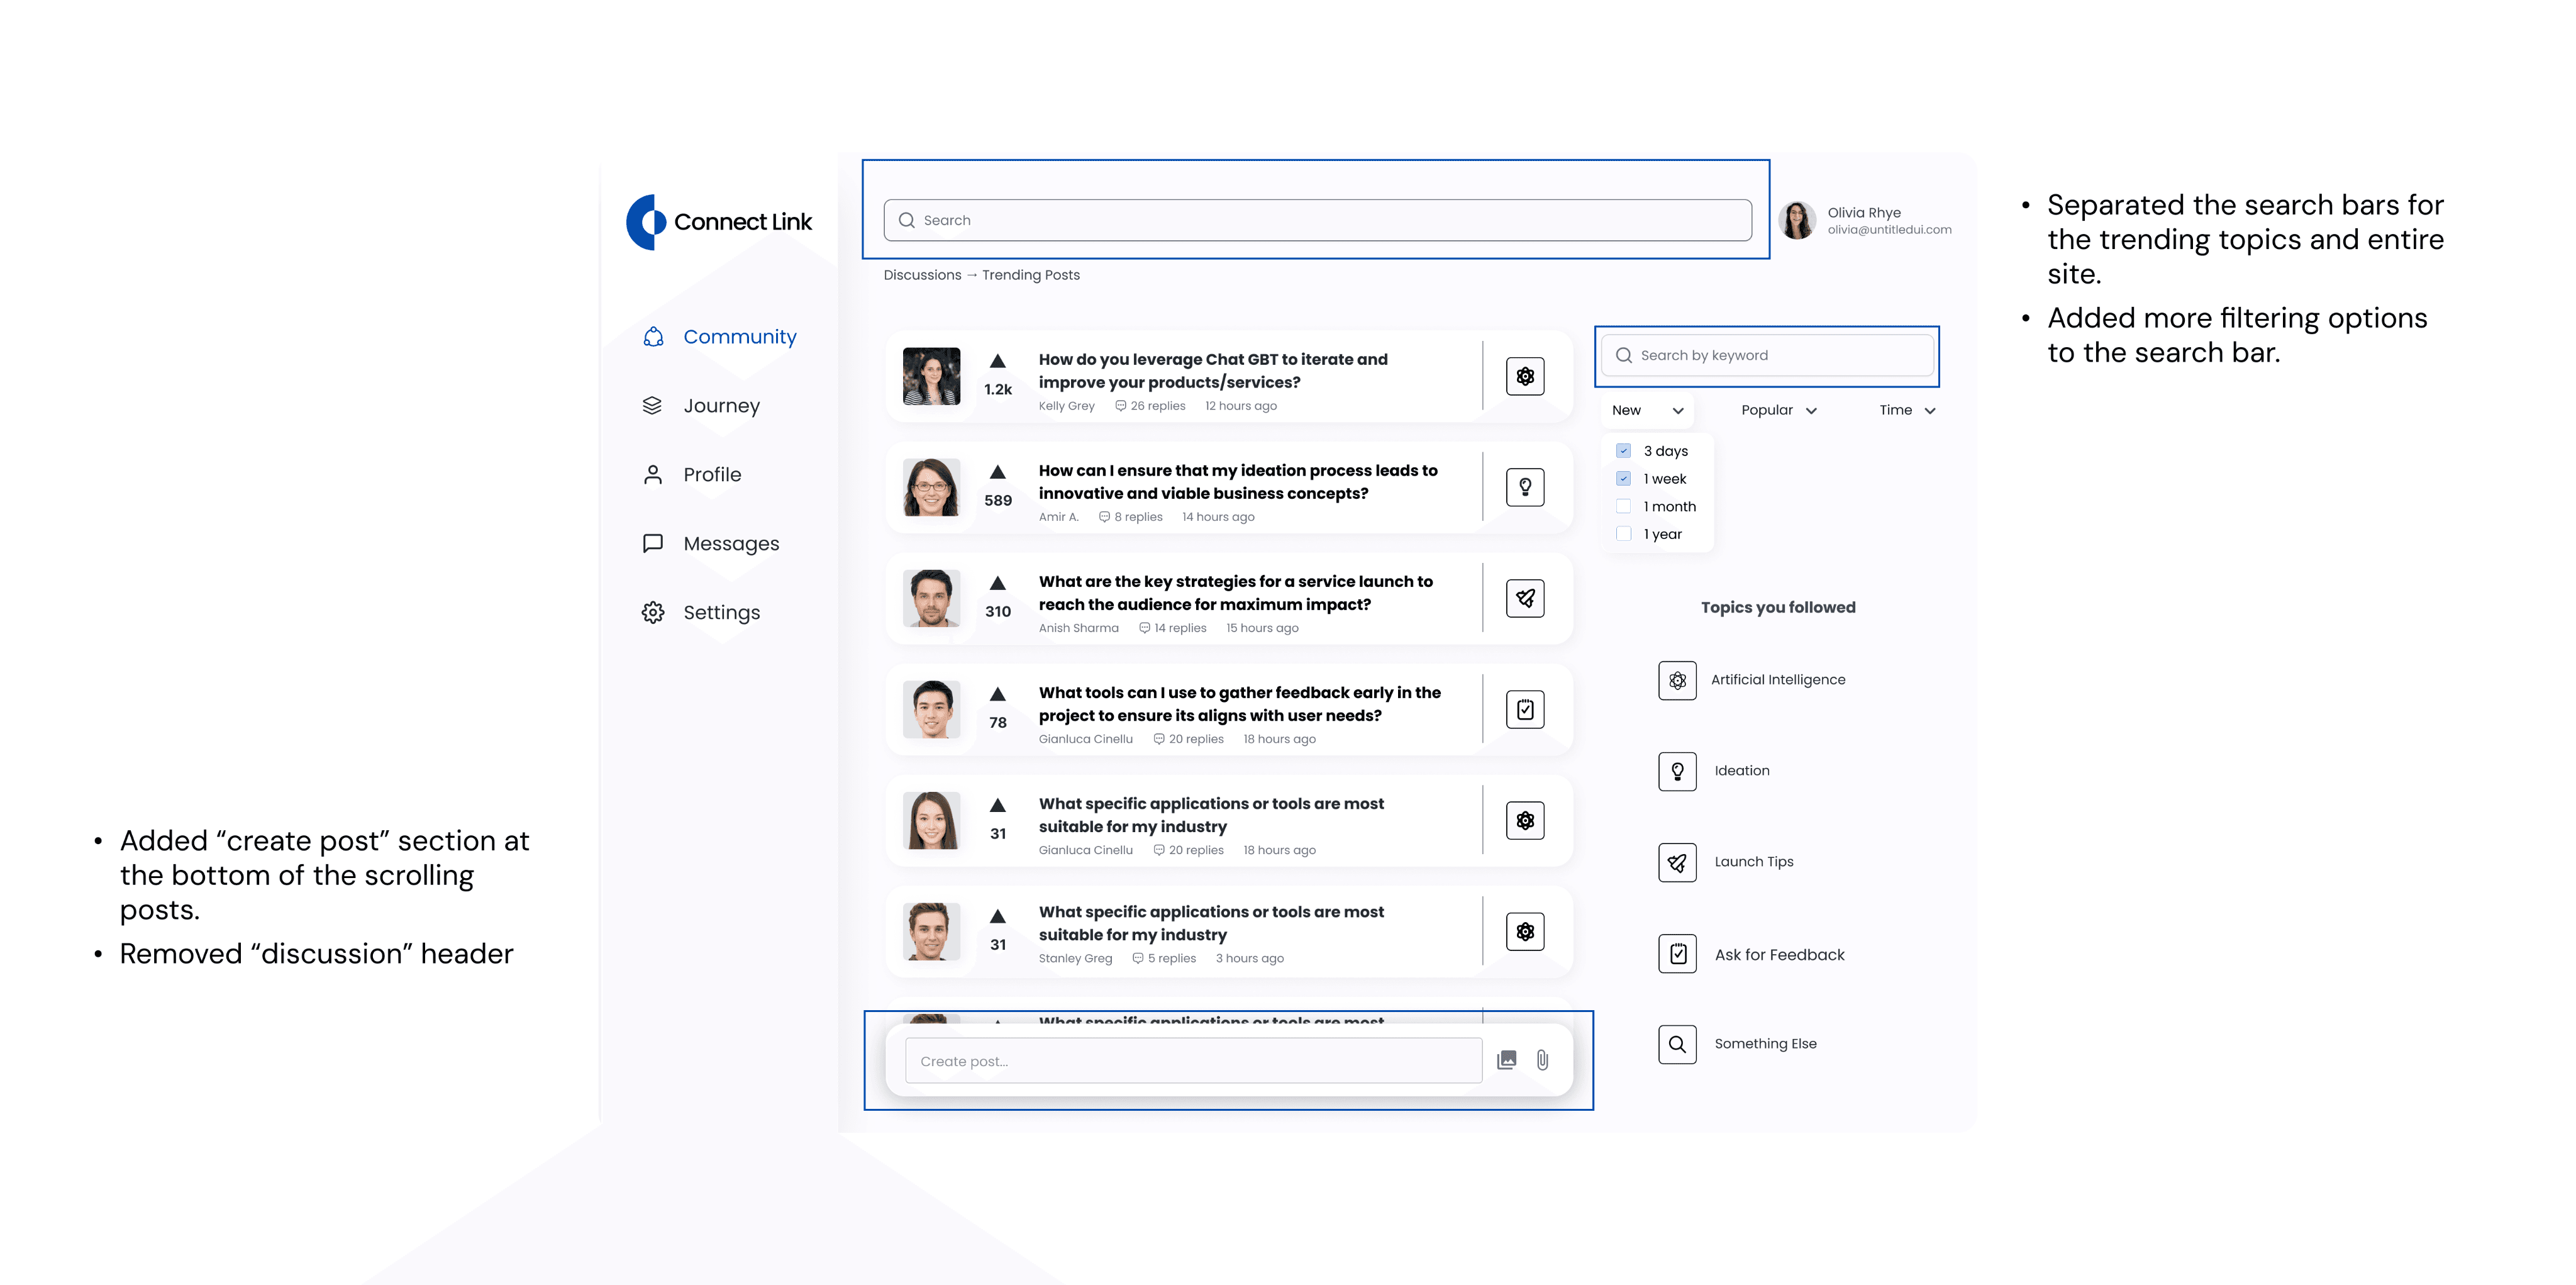Open the Artificial Intelligence followed topic icon

point(1677,680)
